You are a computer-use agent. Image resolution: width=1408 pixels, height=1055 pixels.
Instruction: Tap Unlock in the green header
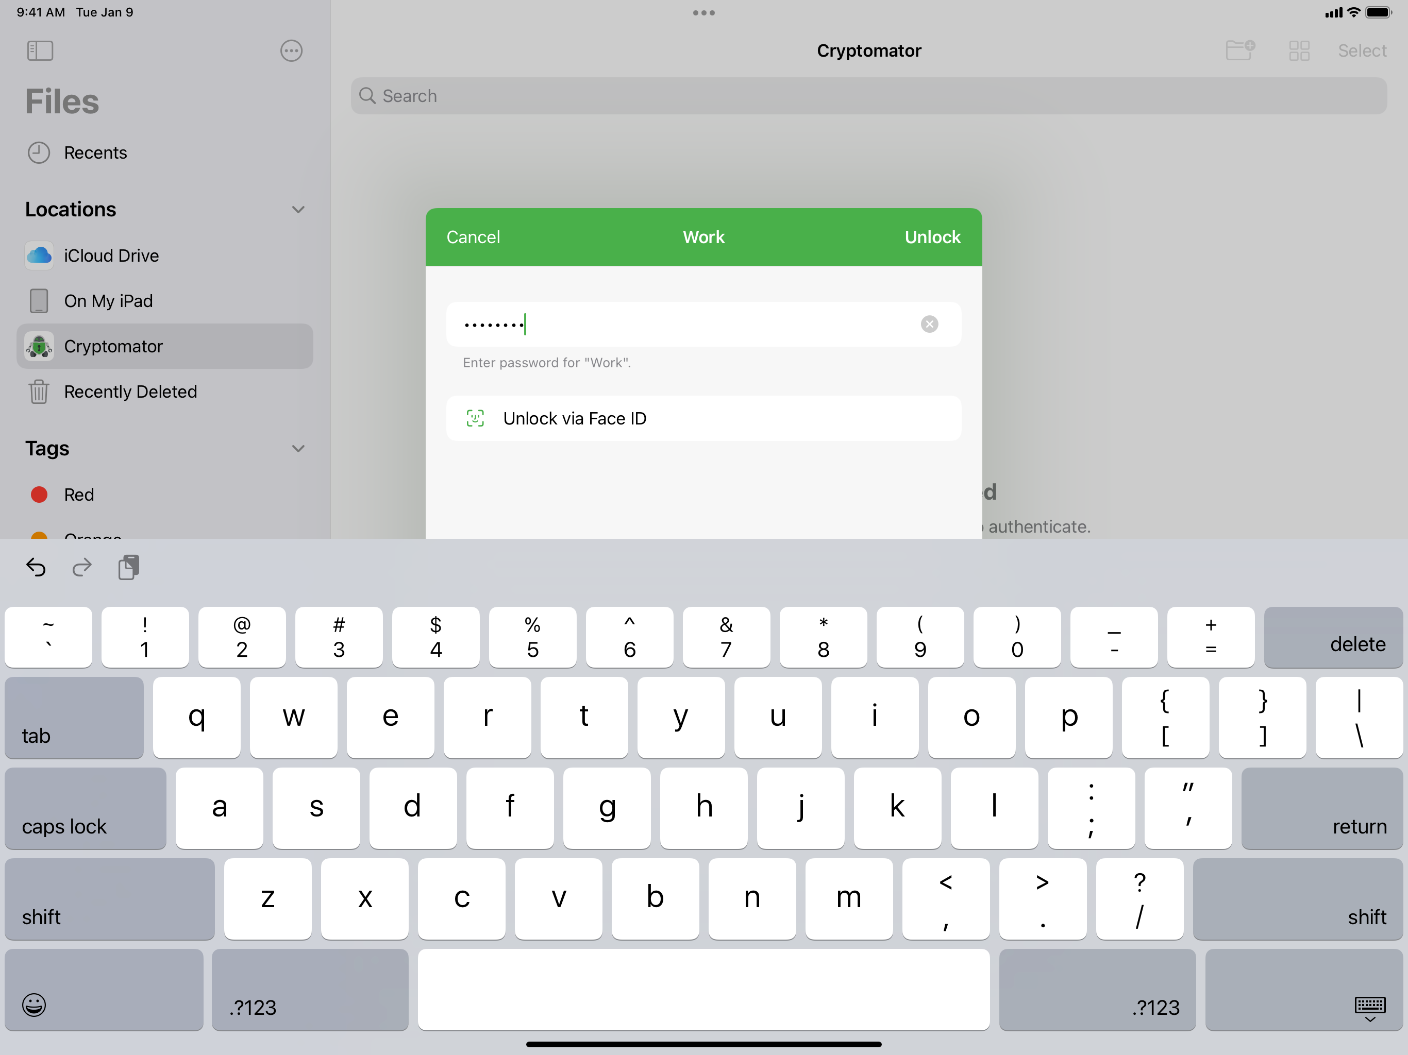(x=932, y=237)
